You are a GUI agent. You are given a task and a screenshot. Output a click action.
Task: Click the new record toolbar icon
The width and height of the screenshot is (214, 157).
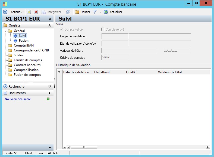[x=29, y=12]
